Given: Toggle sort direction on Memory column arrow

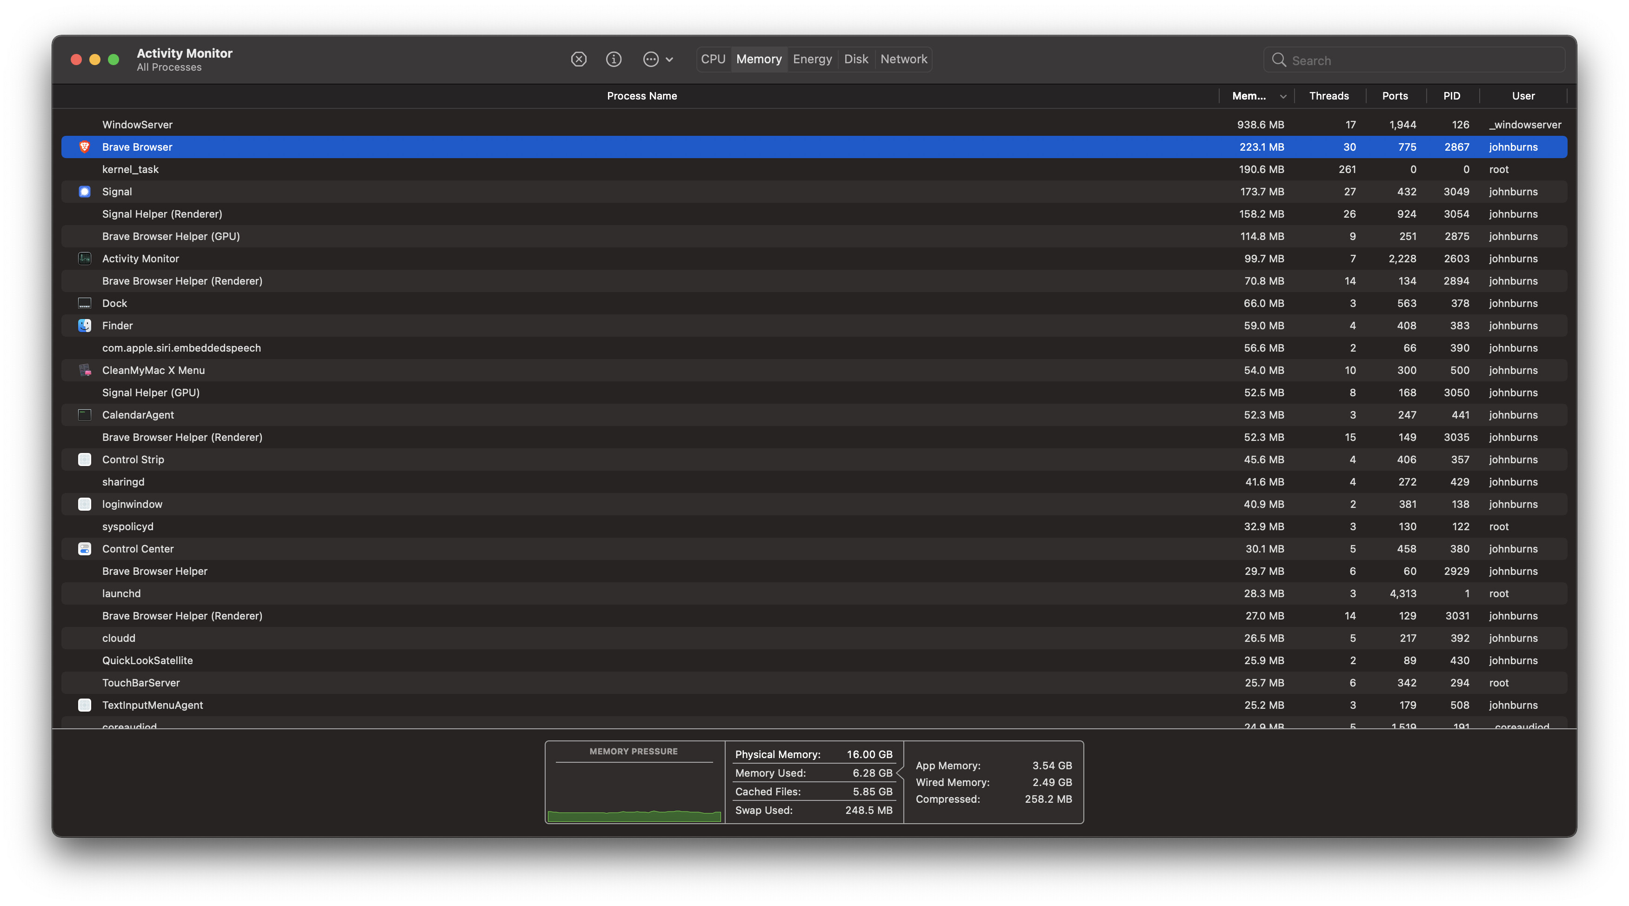Looking at the screenshot, I should [1282, 97].
